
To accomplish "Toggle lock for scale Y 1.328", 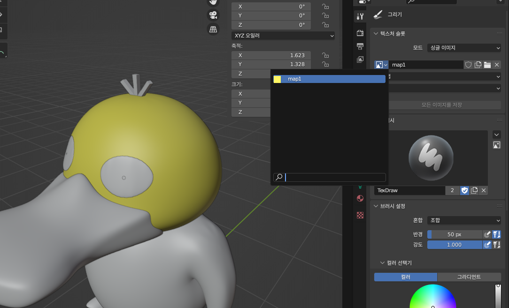I will pos(325,64).
